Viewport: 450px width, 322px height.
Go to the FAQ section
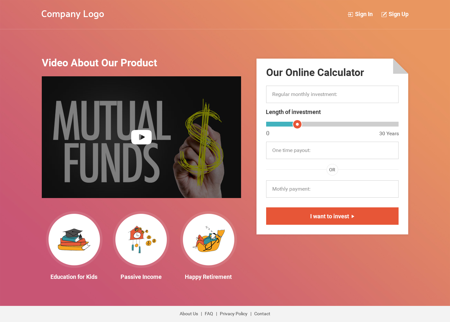tap(209, 314)
